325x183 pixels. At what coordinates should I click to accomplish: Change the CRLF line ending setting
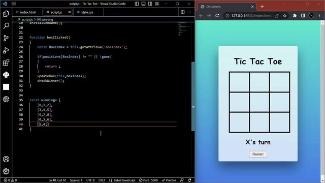click(102, 180)
